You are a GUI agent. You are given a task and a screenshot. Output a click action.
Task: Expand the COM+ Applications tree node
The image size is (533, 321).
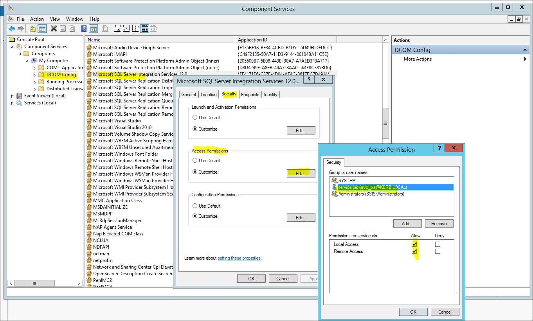click(34, 68)
